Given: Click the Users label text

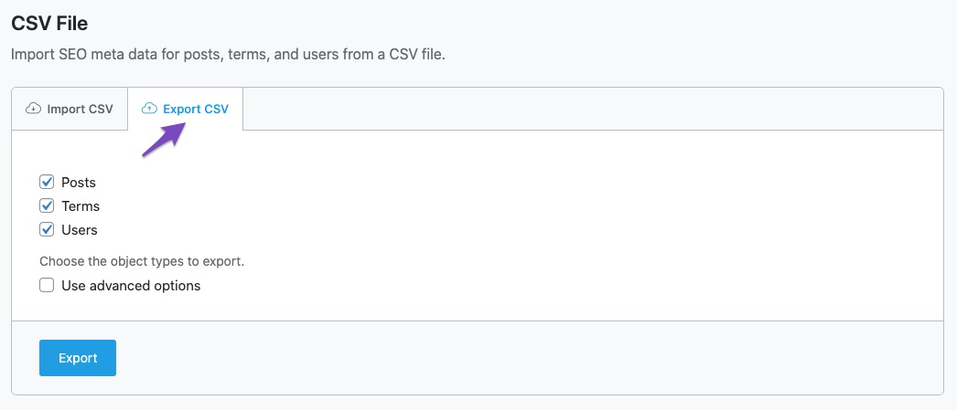Looking at the screenshot, I should pyautogui.click(x=80, y=230).
